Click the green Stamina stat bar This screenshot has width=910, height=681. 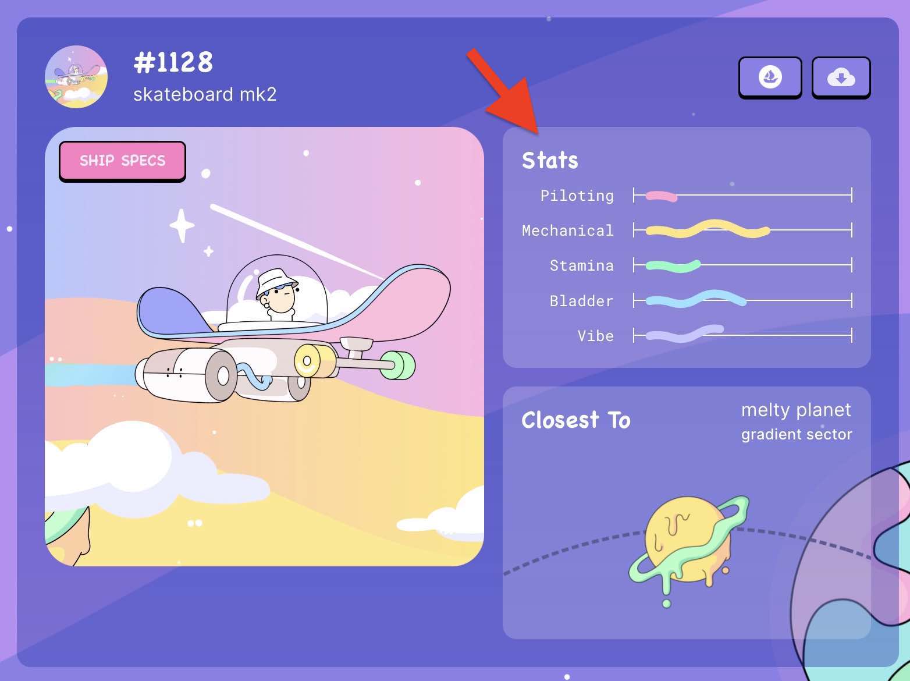(673, 266)
